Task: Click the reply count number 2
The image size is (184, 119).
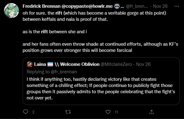Action: pos(33,112)
